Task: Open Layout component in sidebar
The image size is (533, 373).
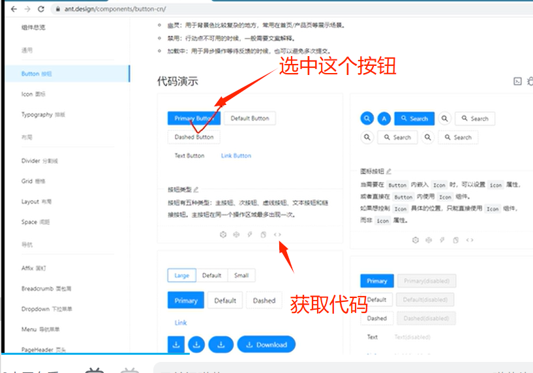Action: pyautogui.click(x=37, y=201)
